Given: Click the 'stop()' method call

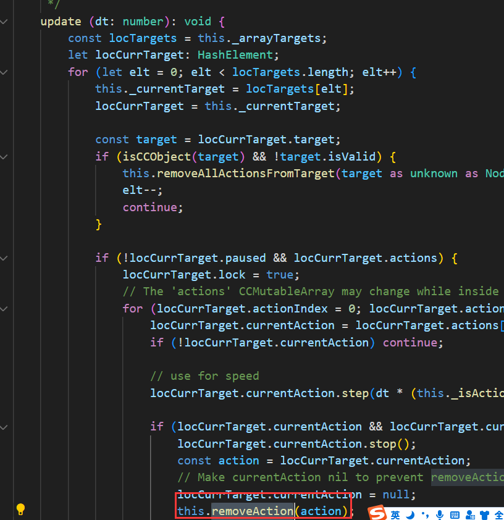Looking at the screenshot, I should click(x=389, y=443).
